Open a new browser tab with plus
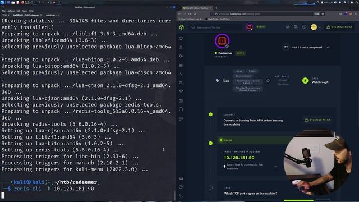359x202 pixels. click(x=216, y=8)
